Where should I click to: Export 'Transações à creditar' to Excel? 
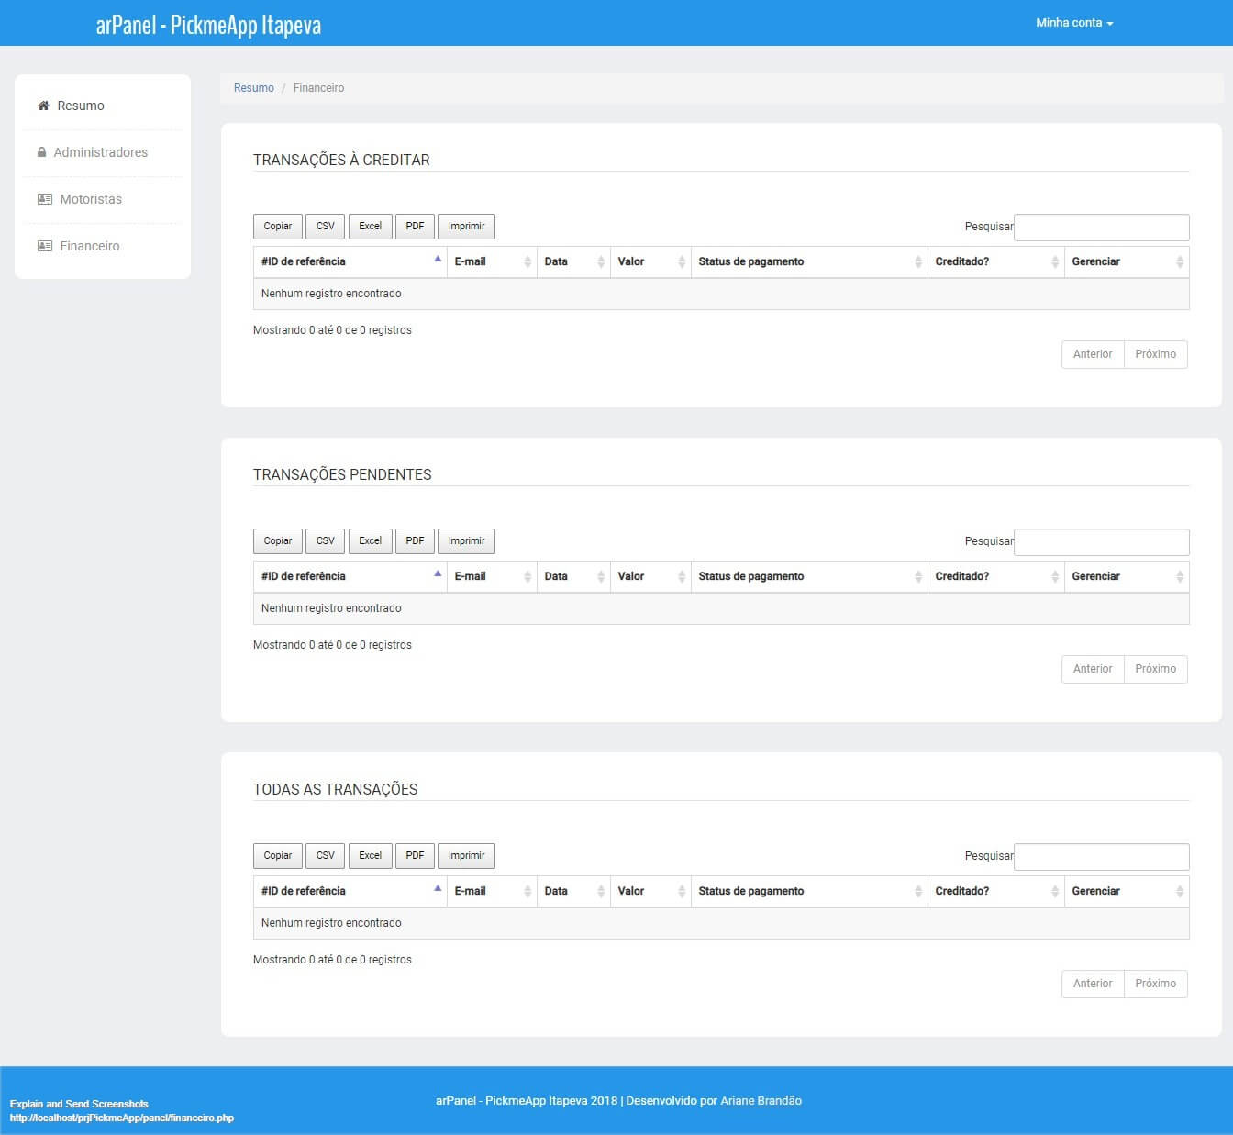pyautogui.click(x=371, y=227)
